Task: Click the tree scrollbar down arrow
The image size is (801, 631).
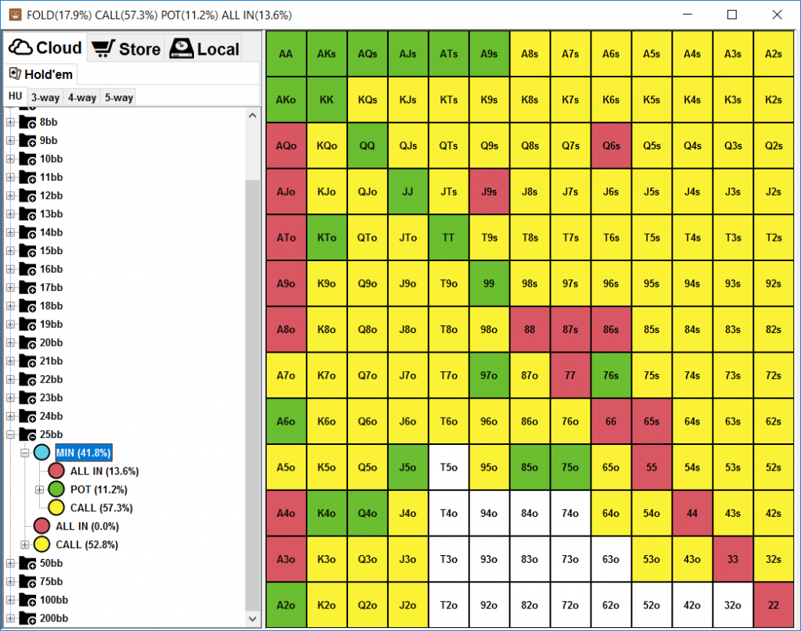Action: 253,618
